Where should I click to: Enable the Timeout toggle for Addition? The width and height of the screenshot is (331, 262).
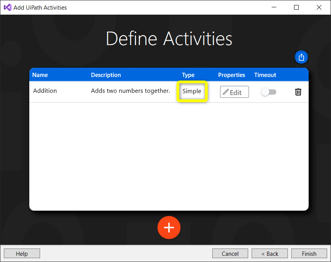(268, 92)
